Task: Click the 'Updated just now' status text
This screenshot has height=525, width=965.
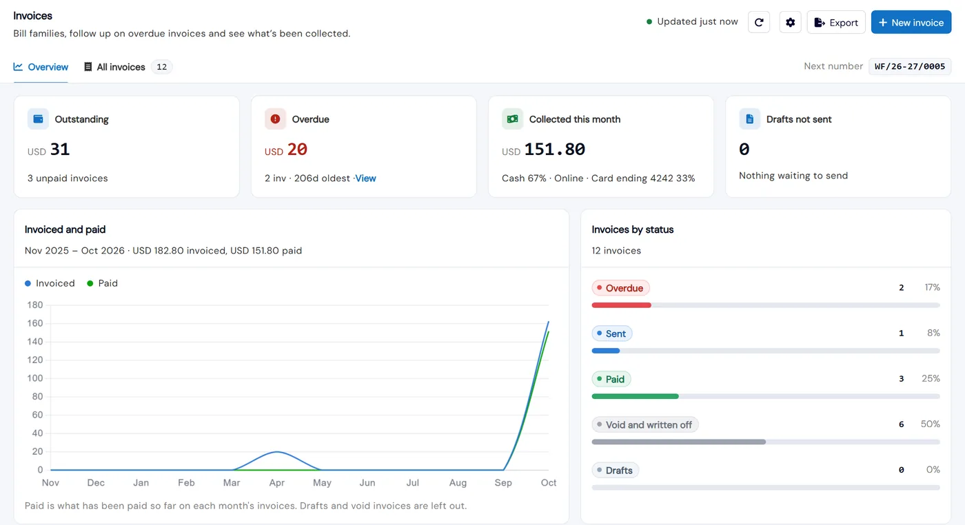Action: [x=698, y=21]
